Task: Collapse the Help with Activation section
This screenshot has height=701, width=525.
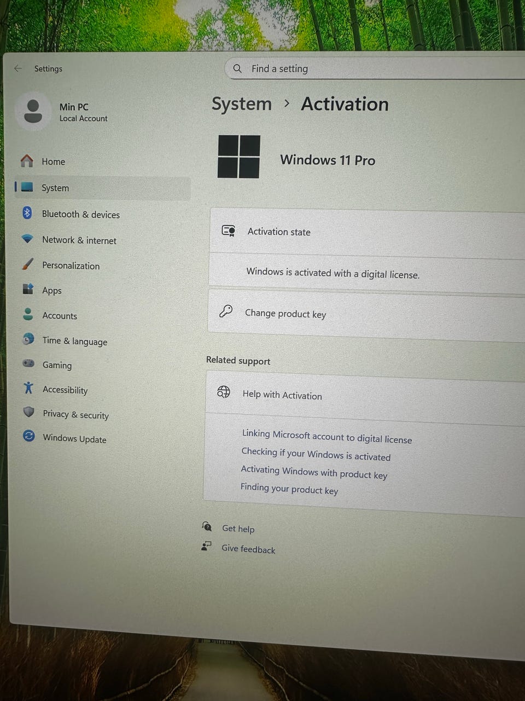Action: tap(365, 398)
